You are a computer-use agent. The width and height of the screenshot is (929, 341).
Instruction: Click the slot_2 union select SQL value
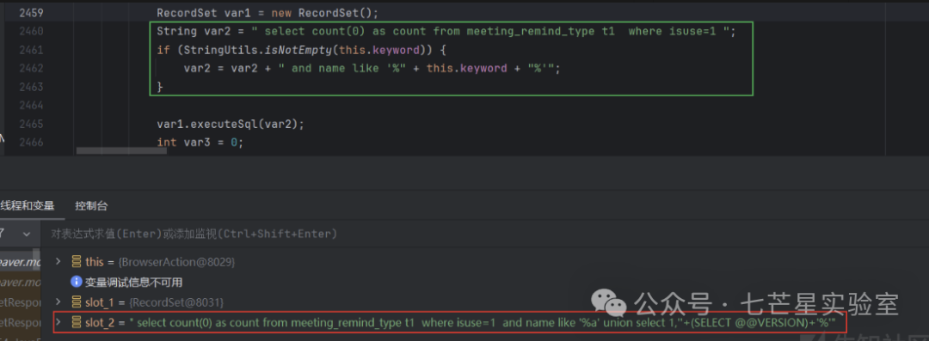pyautogui.click(x=483, y=322)
